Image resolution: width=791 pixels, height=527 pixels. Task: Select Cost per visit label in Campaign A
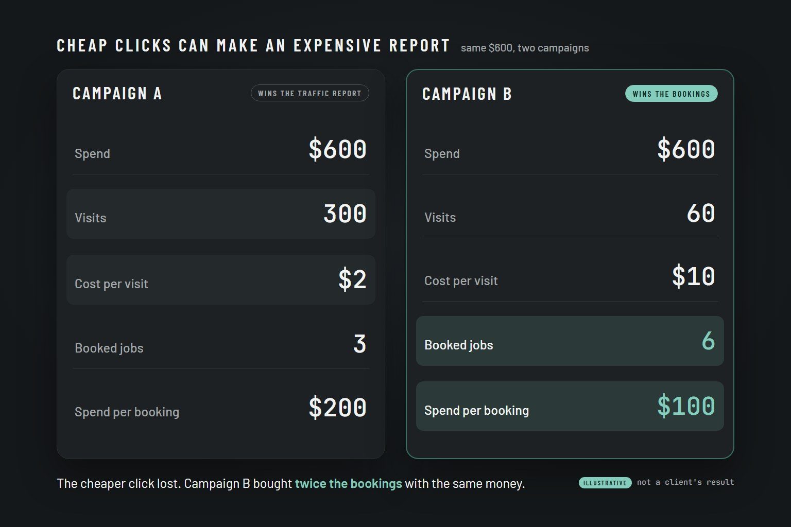(x=111, y=284)
